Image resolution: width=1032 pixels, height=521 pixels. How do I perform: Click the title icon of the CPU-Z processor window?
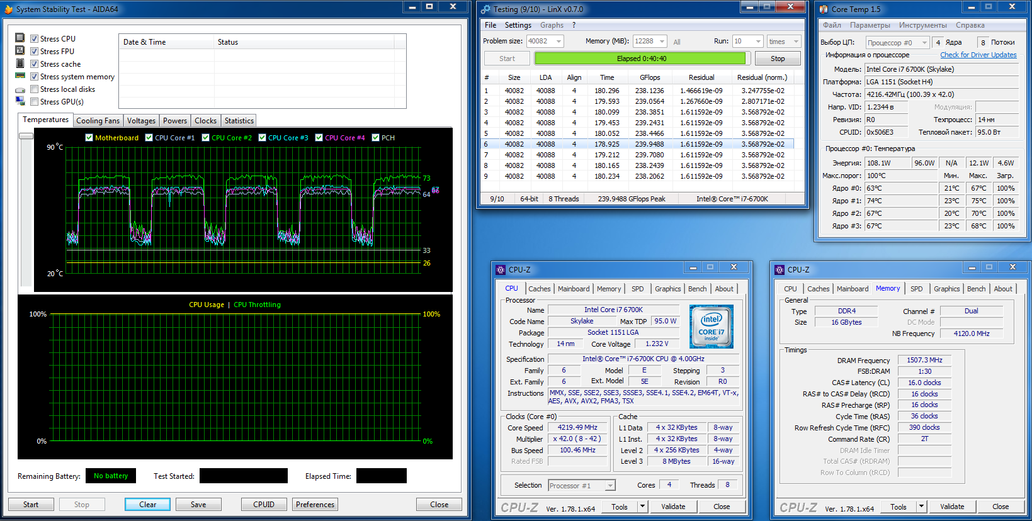click(x=501, y=270)
